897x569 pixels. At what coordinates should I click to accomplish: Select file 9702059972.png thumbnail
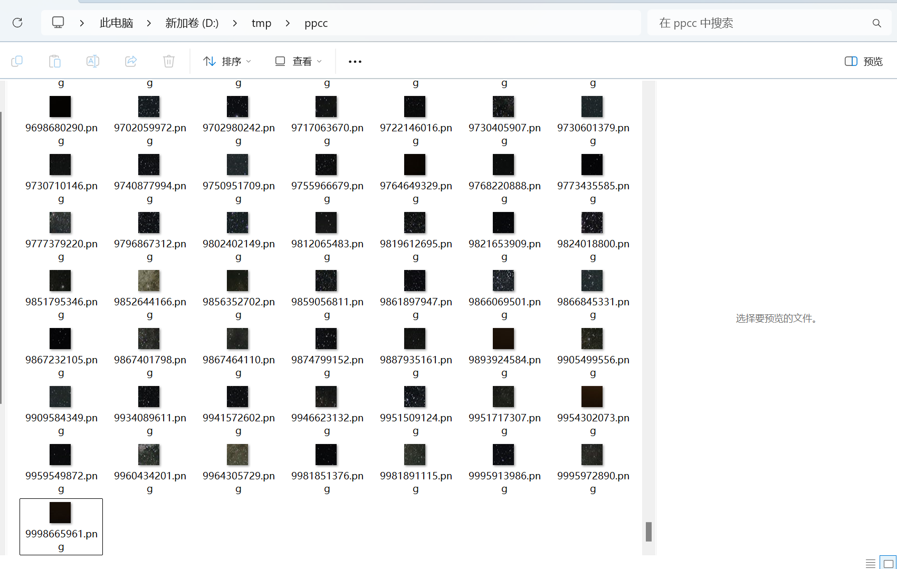pyautogui.click(x=149, y=107)
